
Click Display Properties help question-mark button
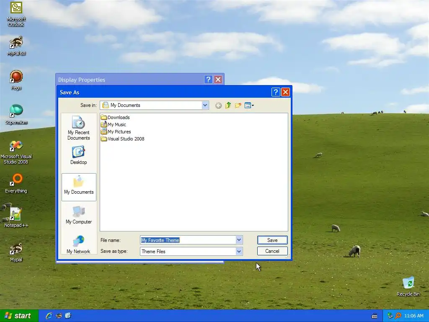pyautogui.click(x=208, y=80)
